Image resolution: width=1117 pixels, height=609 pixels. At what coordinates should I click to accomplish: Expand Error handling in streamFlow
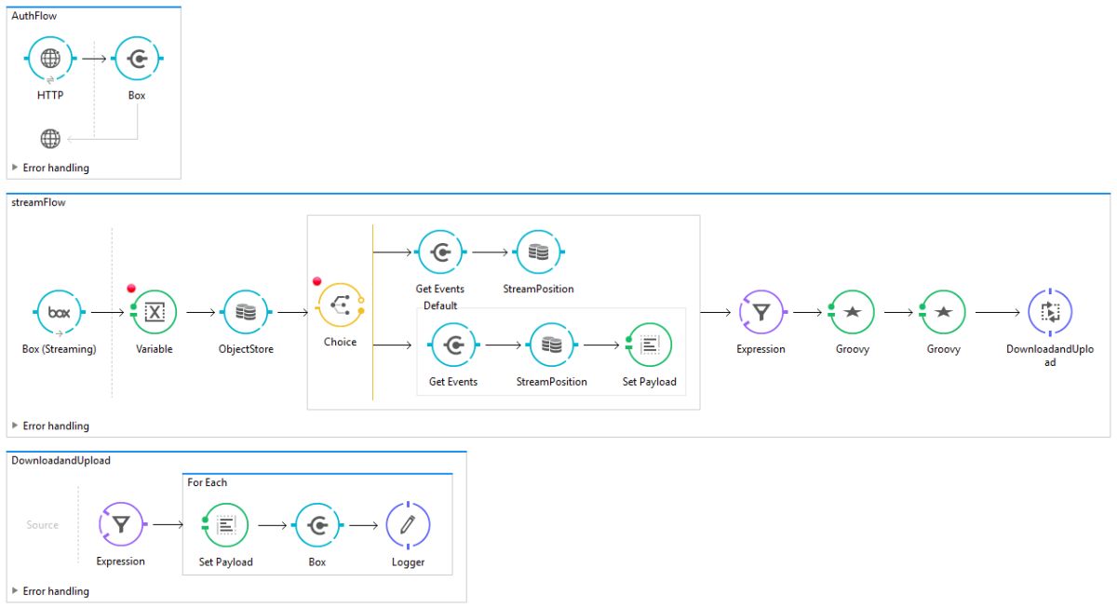[x=15, y=426]
